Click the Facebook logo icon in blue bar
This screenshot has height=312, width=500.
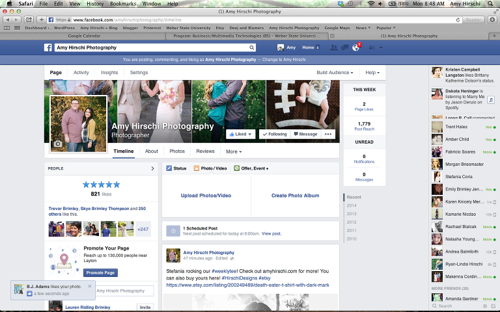[48, 47]
